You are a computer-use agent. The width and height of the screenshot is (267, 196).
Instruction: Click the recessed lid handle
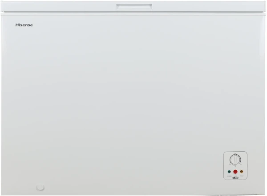[x=134, y=7]
